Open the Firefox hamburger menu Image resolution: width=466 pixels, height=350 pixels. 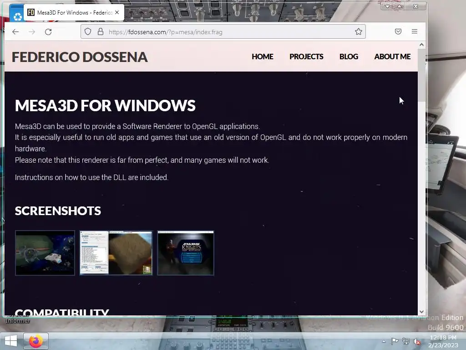click(415, 31)
